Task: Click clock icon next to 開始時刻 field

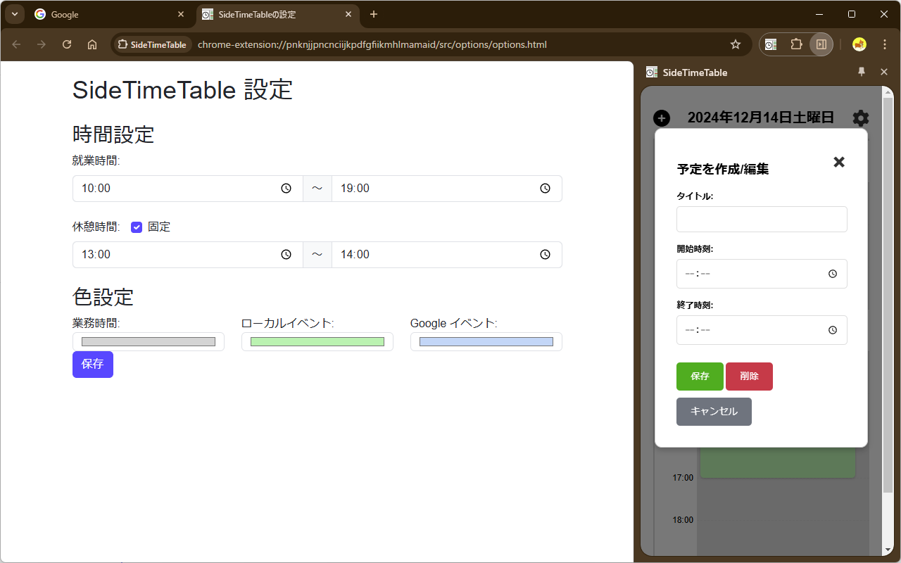Action: click(833, 274)
